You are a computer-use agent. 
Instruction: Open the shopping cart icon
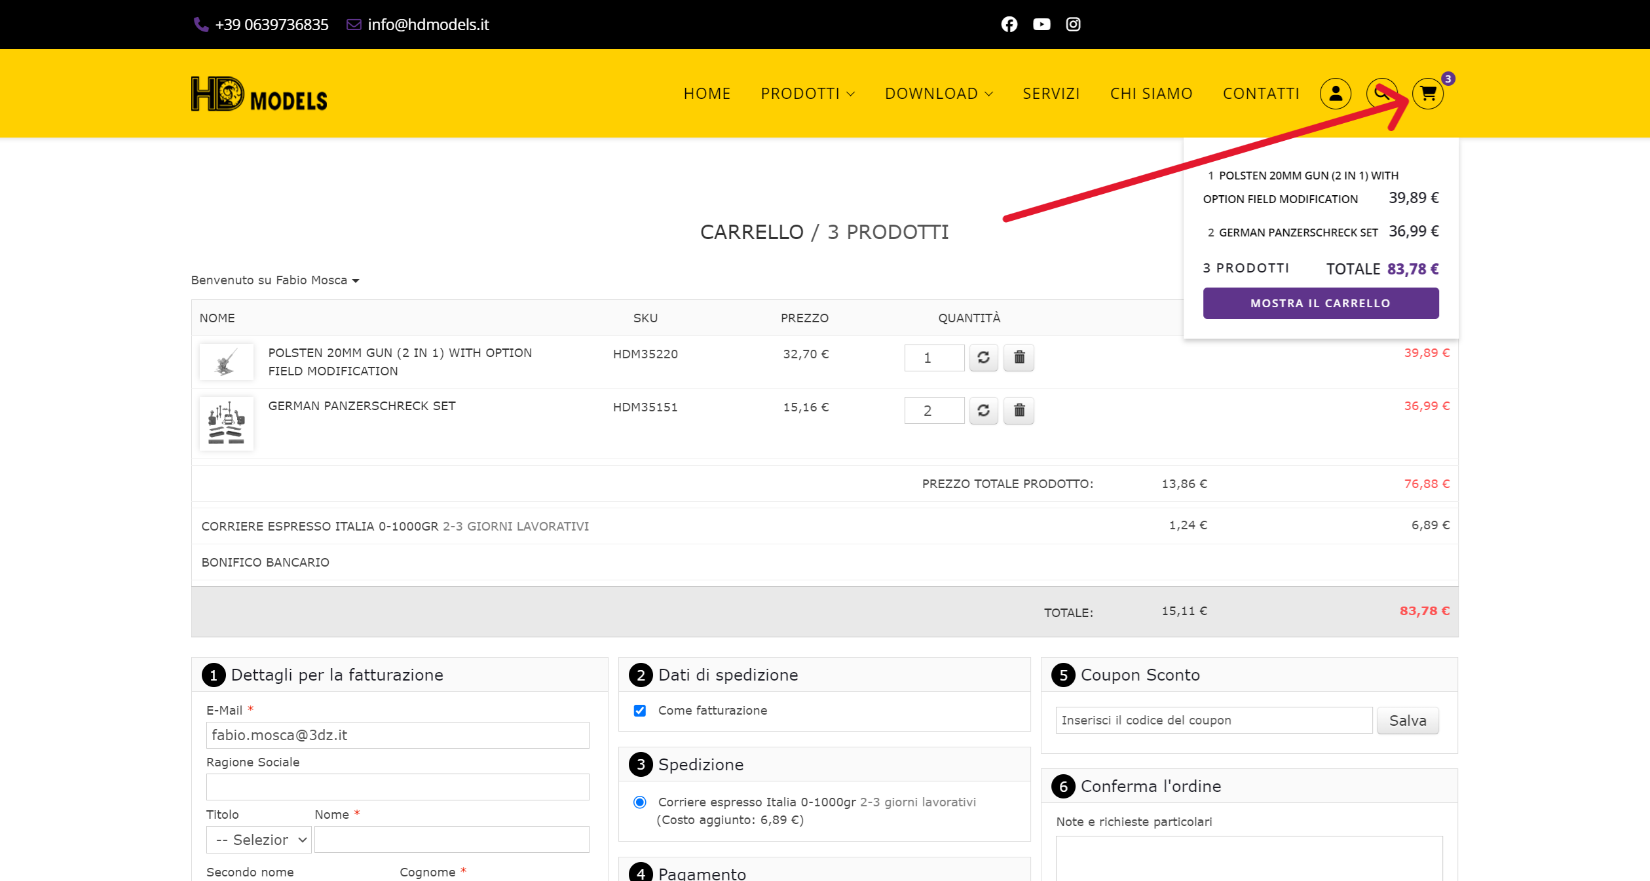point(1428,94)
